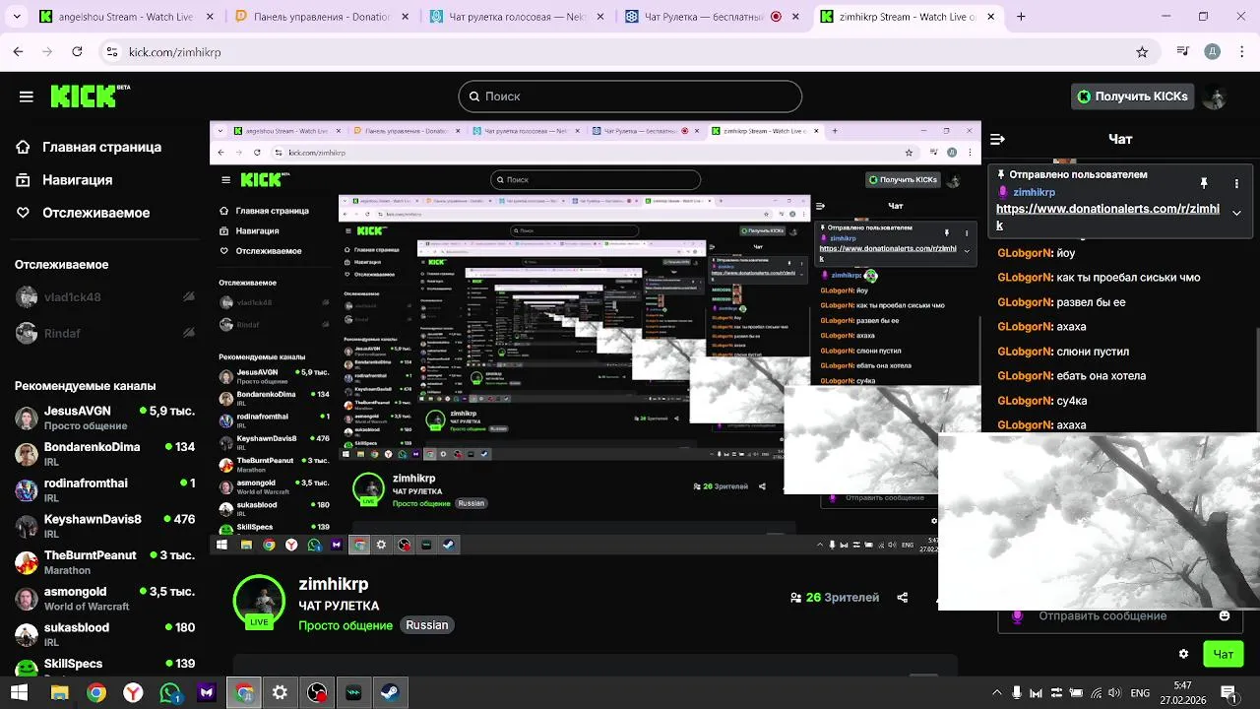Screen dimensions: 1260x709
Task: Open TheBurntPeanut recommended channel
Action: click(x=104, y=562)
